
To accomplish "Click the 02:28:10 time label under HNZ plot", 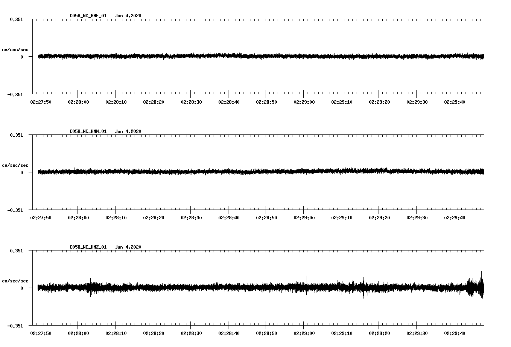I will tap(116, 333).
